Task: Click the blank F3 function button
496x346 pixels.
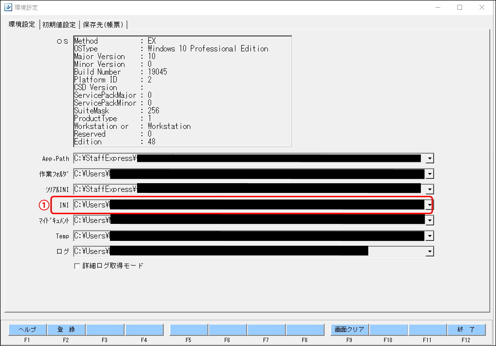Action: [x=105, y=330]
